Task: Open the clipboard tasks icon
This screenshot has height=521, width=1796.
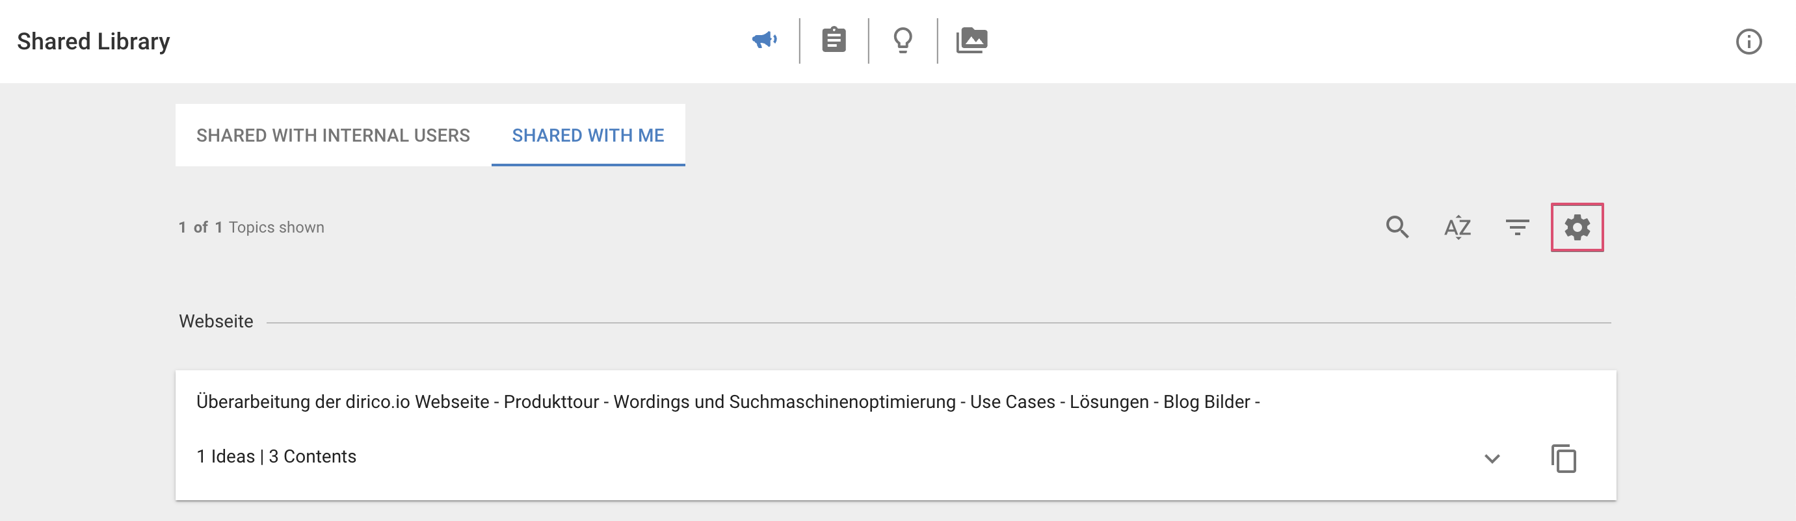Action: pos(834,40)
